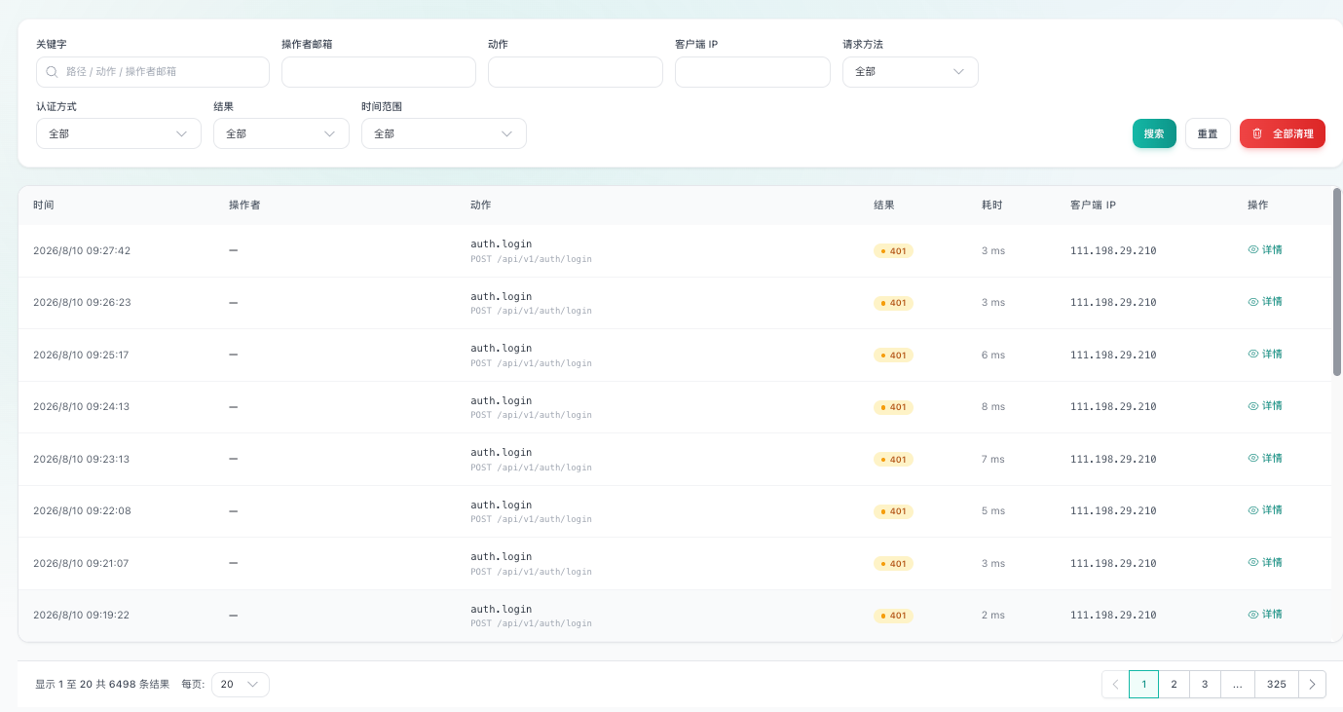Open 详情 for the 09:26:23 row
The image size is (1343, 712).
click(1265, 302)
